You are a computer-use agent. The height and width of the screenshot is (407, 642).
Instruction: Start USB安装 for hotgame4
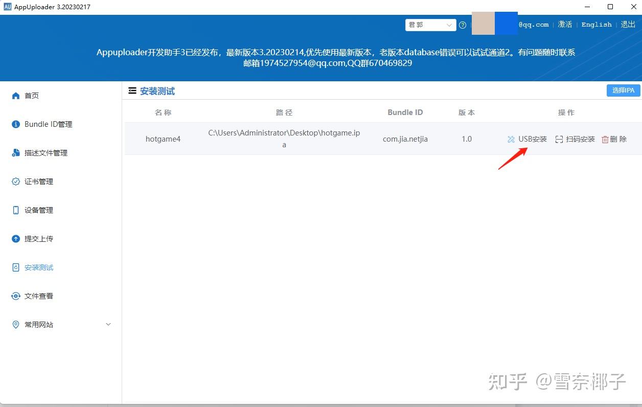click(526, 139)
